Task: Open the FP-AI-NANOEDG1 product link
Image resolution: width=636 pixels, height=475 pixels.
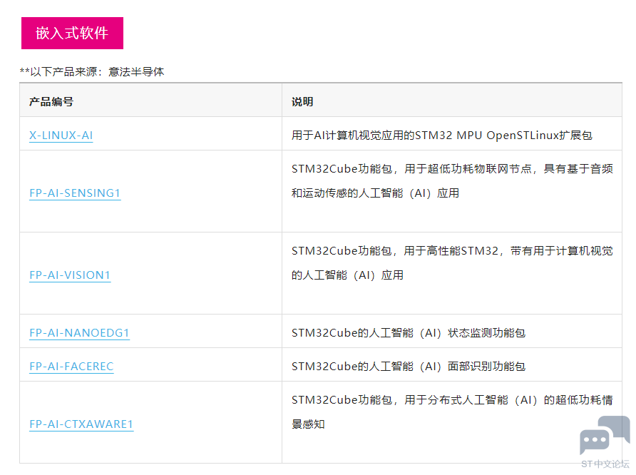Action: click(80, 332)
